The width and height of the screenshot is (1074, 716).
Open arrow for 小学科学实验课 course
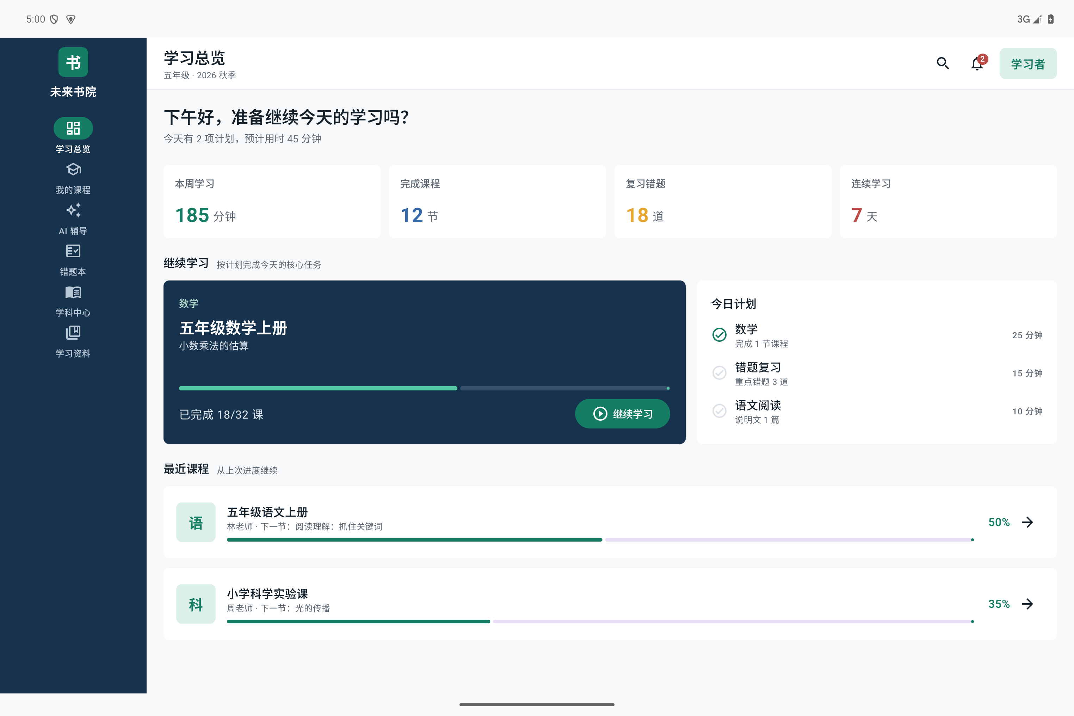[x=1027, y=604]
